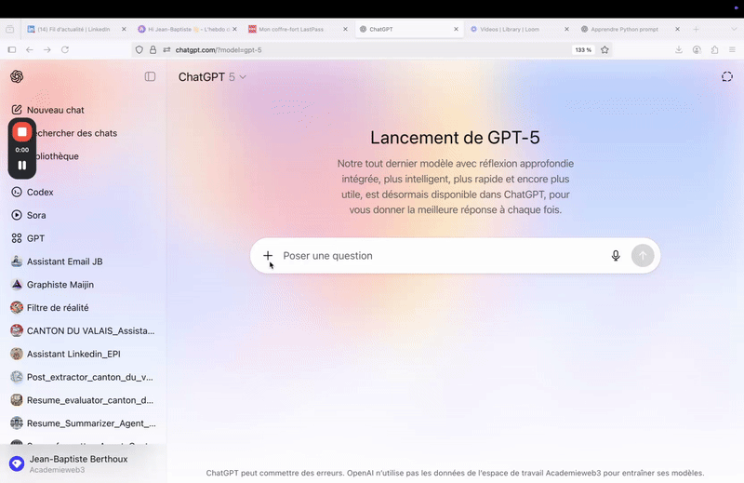The height and width of the screenshot is (483, 744).
Task: Click the tracking protection shield icon
Action: (139, 49)
